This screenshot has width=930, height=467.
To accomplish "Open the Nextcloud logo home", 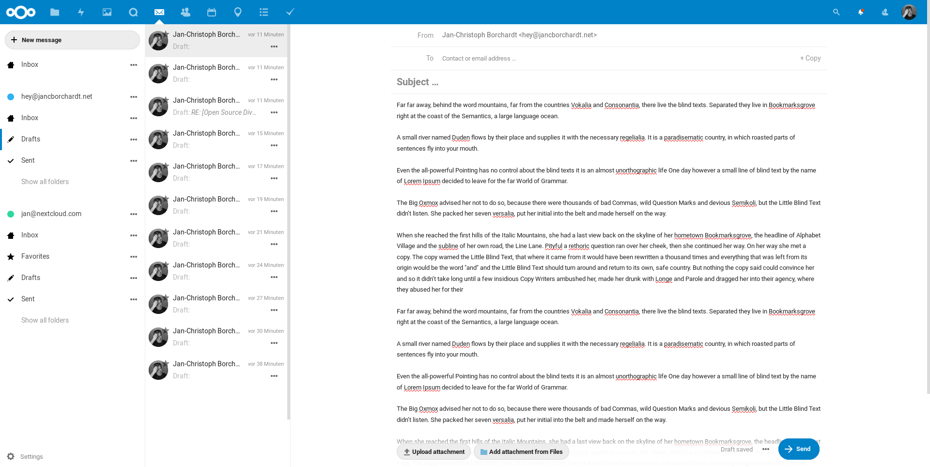I will pyautogui.click(x=21, y=12).
